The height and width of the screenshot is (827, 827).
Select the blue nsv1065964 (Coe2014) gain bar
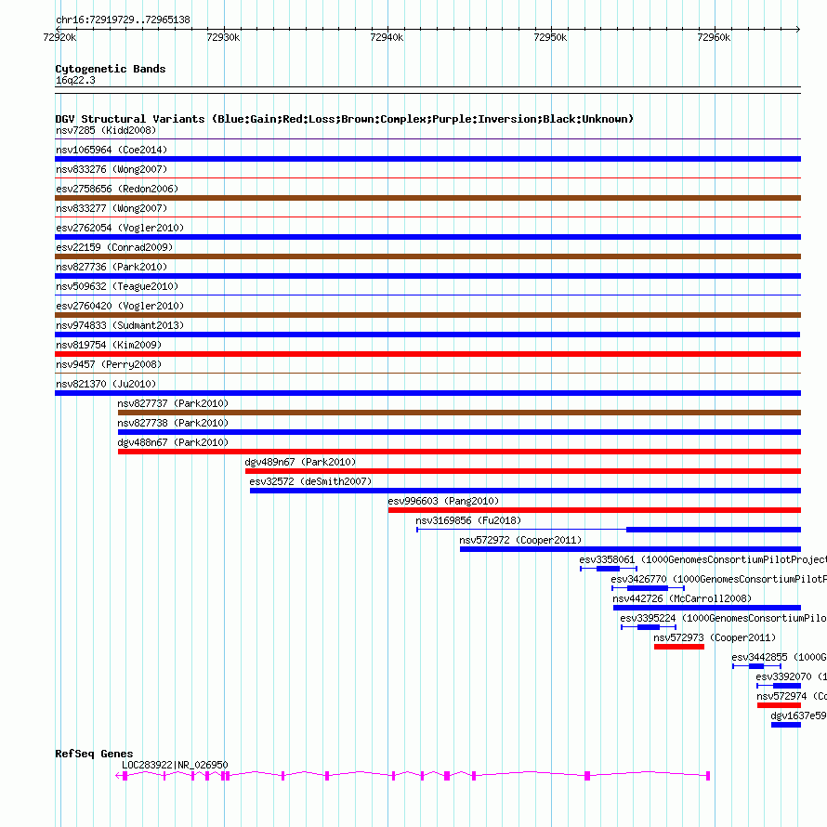[x=427, y=159]
